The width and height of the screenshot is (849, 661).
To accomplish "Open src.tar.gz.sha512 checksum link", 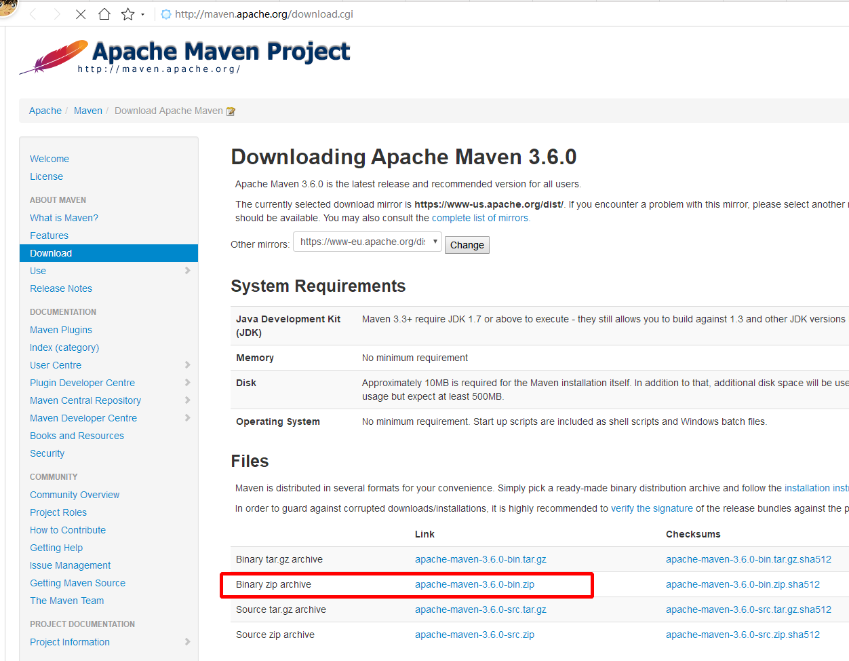I will [x=749, y=609].
